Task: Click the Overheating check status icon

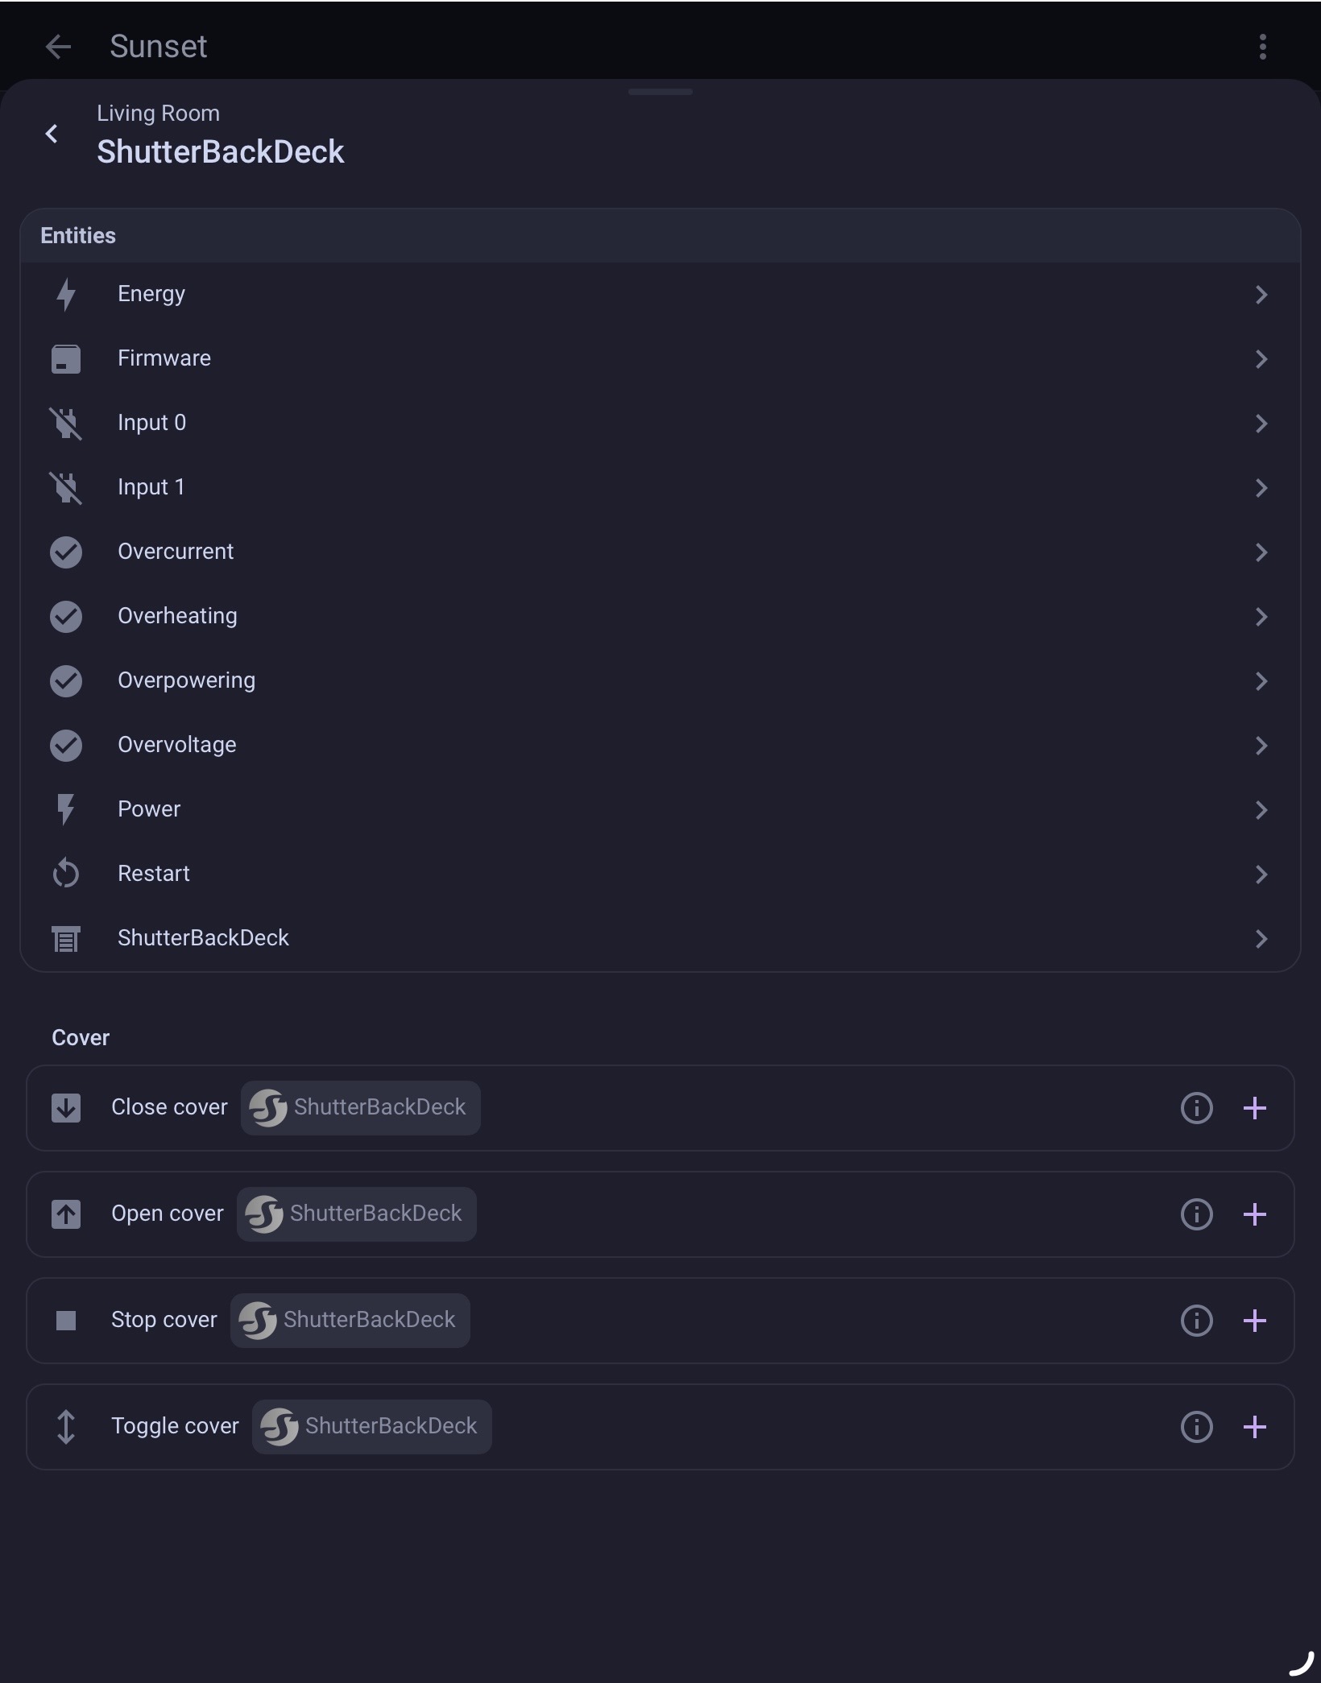Action: [66, 617]
